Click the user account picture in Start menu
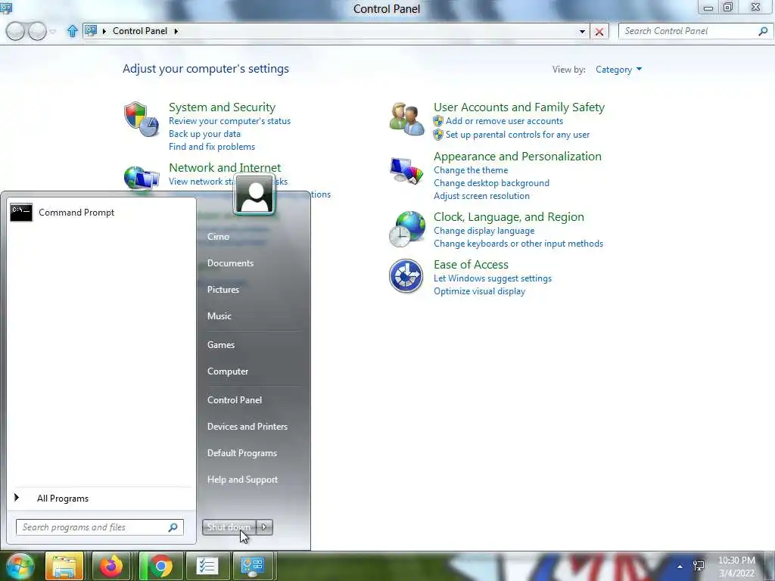775x581 pixels. (x=254, y=194)
